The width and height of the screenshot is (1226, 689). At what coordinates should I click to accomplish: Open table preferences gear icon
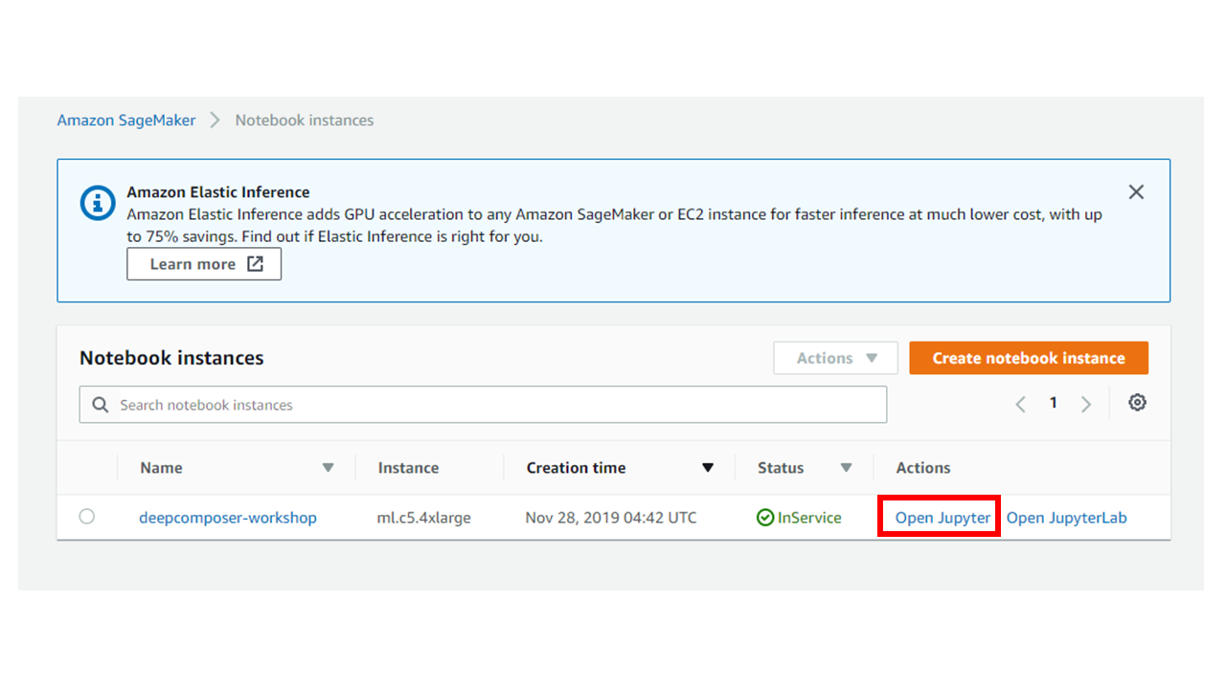(1137, 403)
